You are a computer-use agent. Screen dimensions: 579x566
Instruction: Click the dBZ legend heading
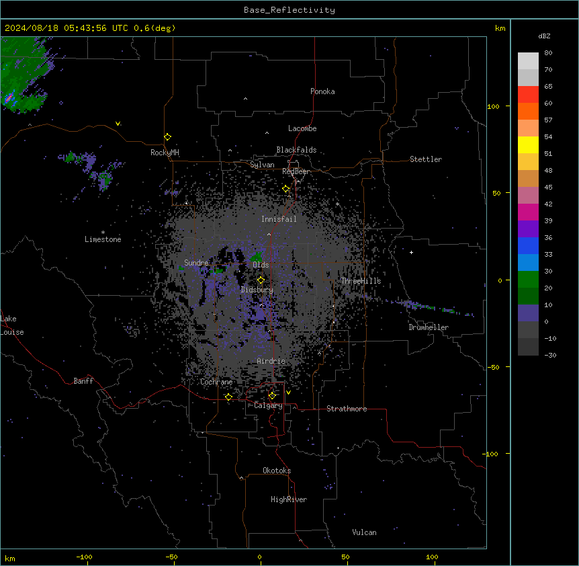pyautogui.click(x=544, y=36)
